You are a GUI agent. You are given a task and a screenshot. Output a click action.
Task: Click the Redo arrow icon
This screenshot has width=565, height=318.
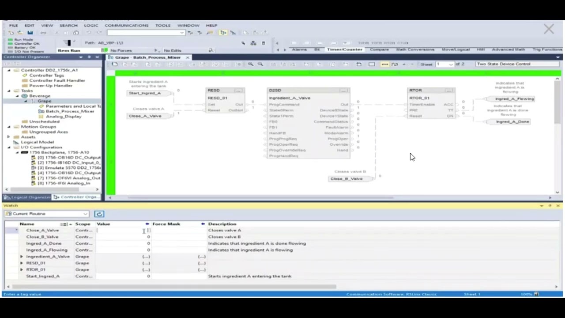point(99,33)
